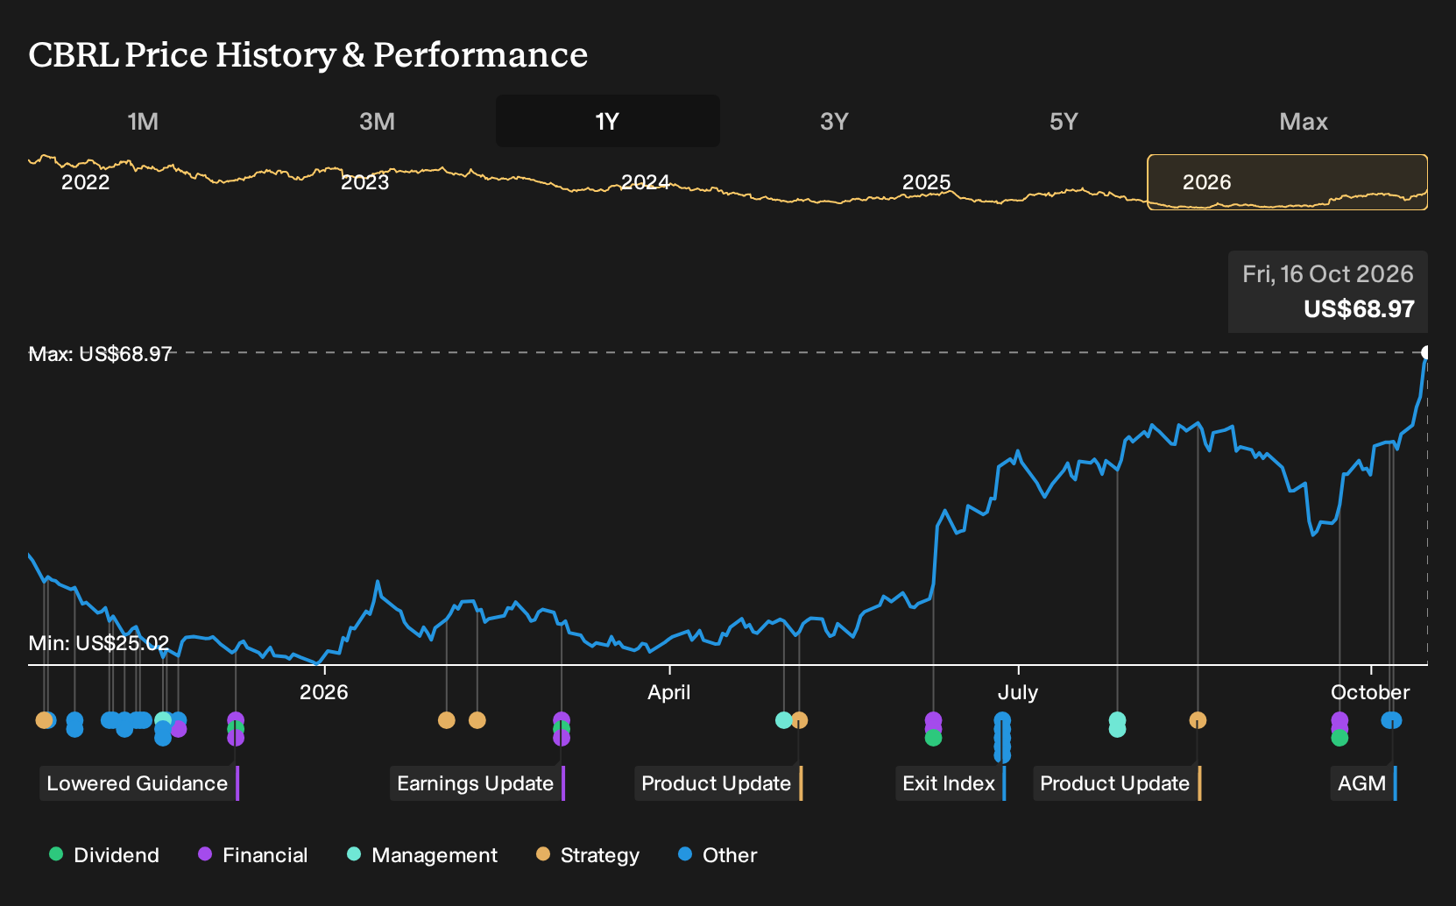Click the "CBRL Price History & Performance" heading

[x=308, y=54]
